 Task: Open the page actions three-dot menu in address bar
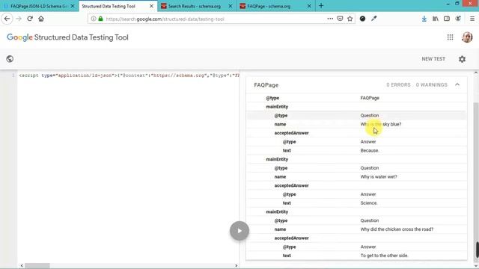[x=330, y=19]
